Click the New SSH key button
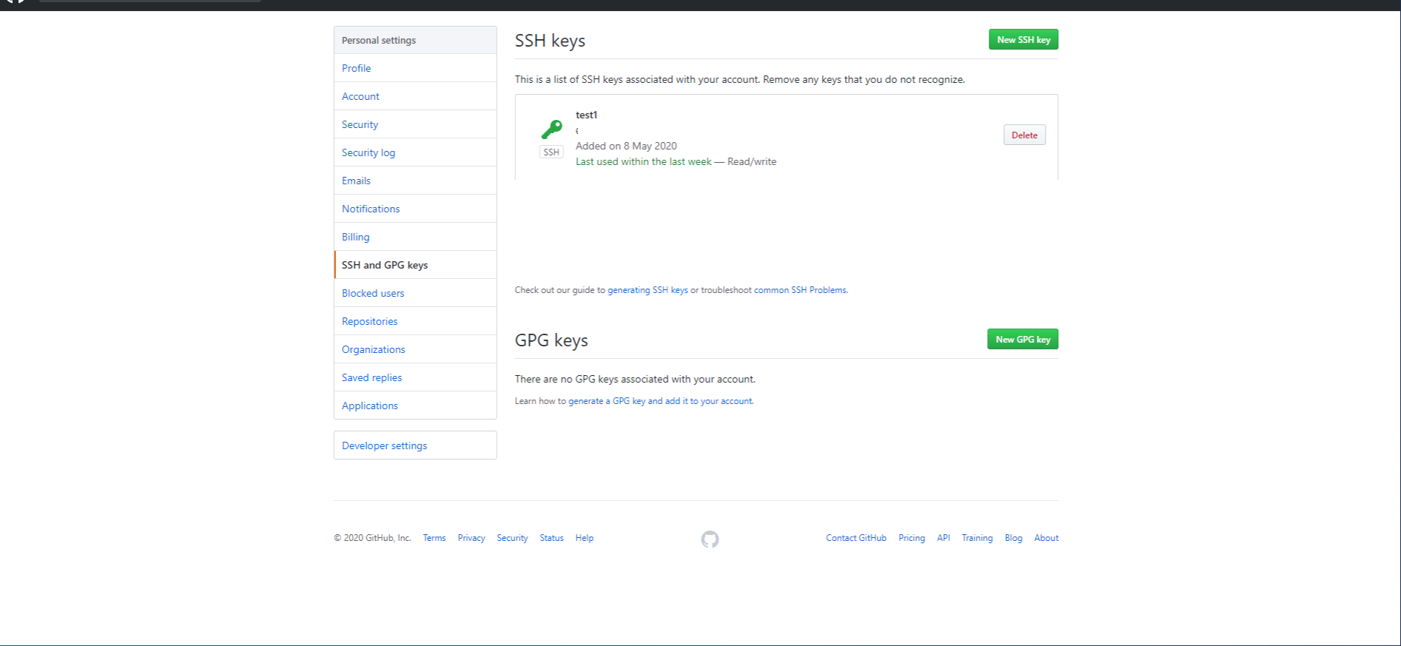1401x646 pixels. (x=1024, y=40)
